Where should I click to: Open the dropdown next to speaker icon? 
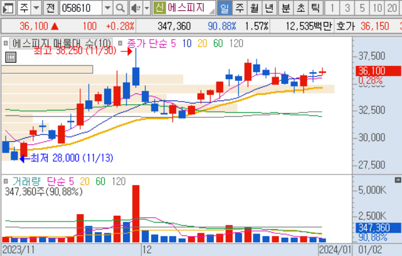point(147,8)
